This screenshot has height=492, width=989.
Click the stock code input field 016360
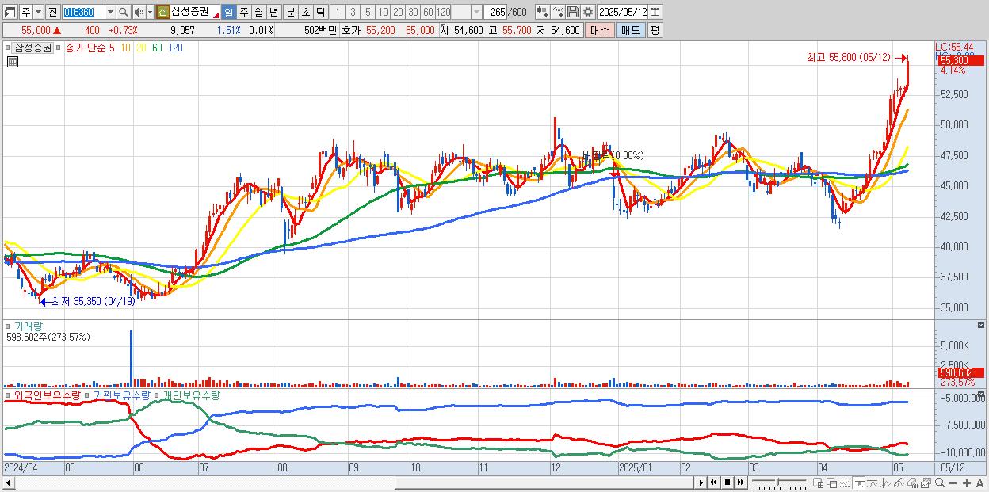tap(83, 12)
